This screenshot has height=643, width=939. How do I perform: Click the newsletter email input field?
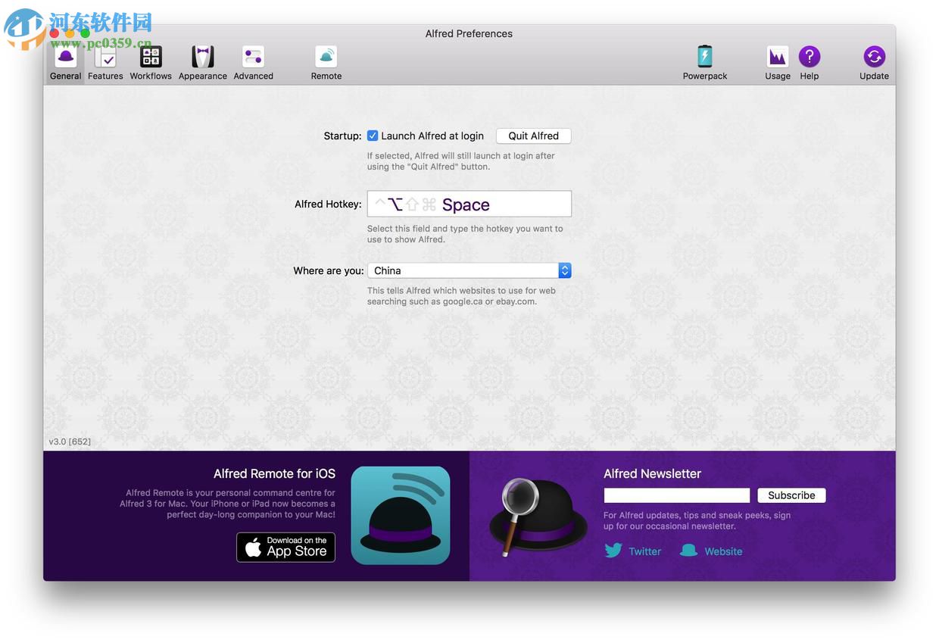(x=677, y=495)
